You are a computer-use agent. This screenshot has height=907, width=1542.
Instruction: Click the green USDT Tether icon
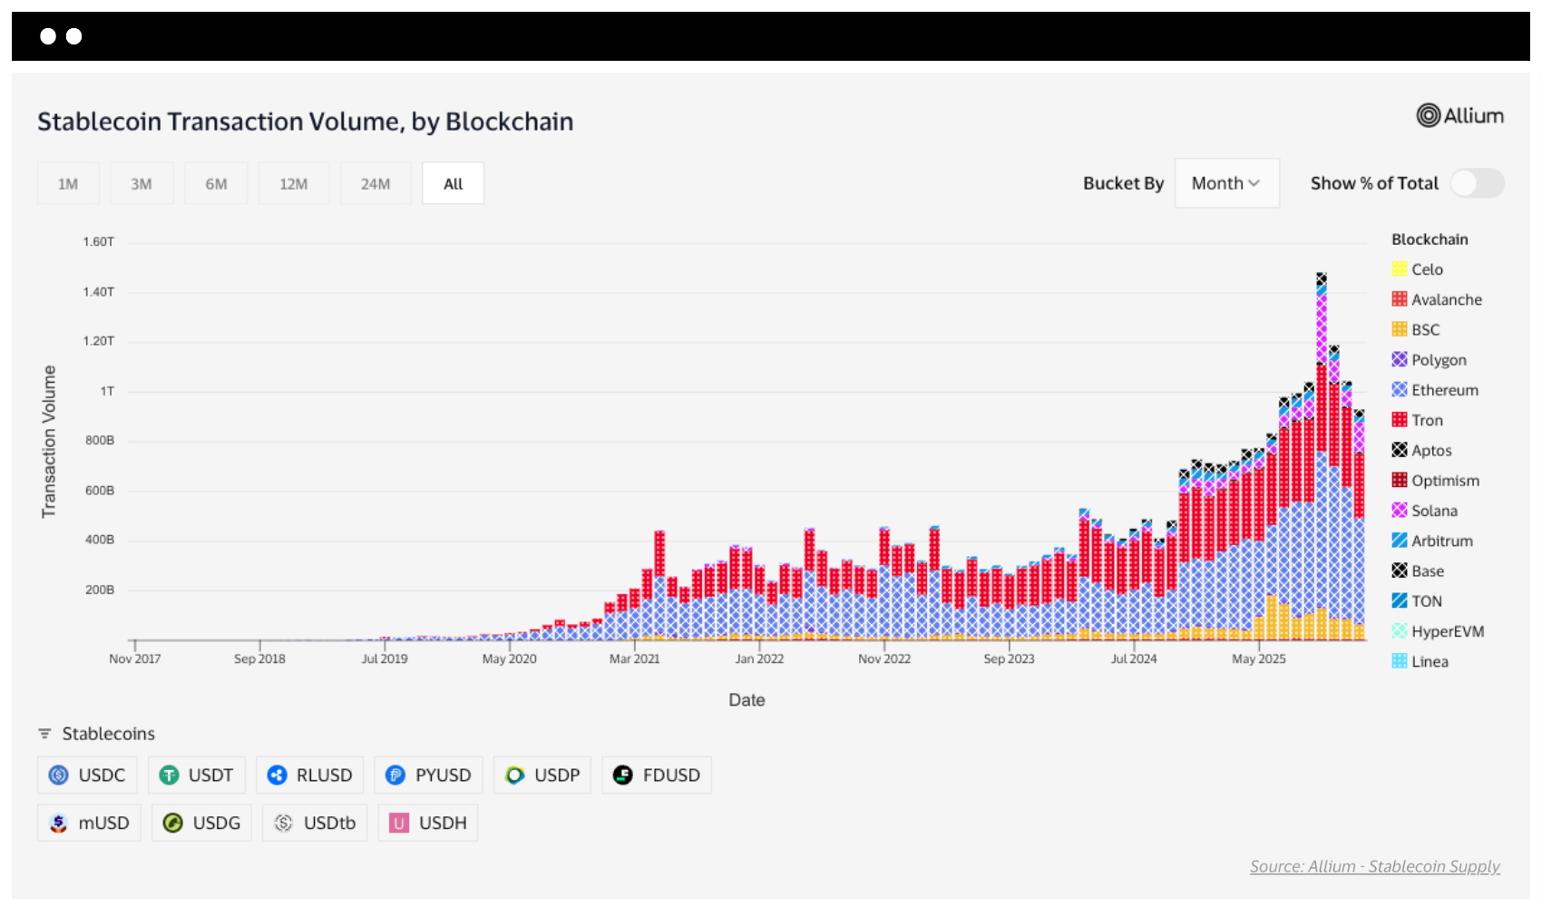click(x=169, y=775)
